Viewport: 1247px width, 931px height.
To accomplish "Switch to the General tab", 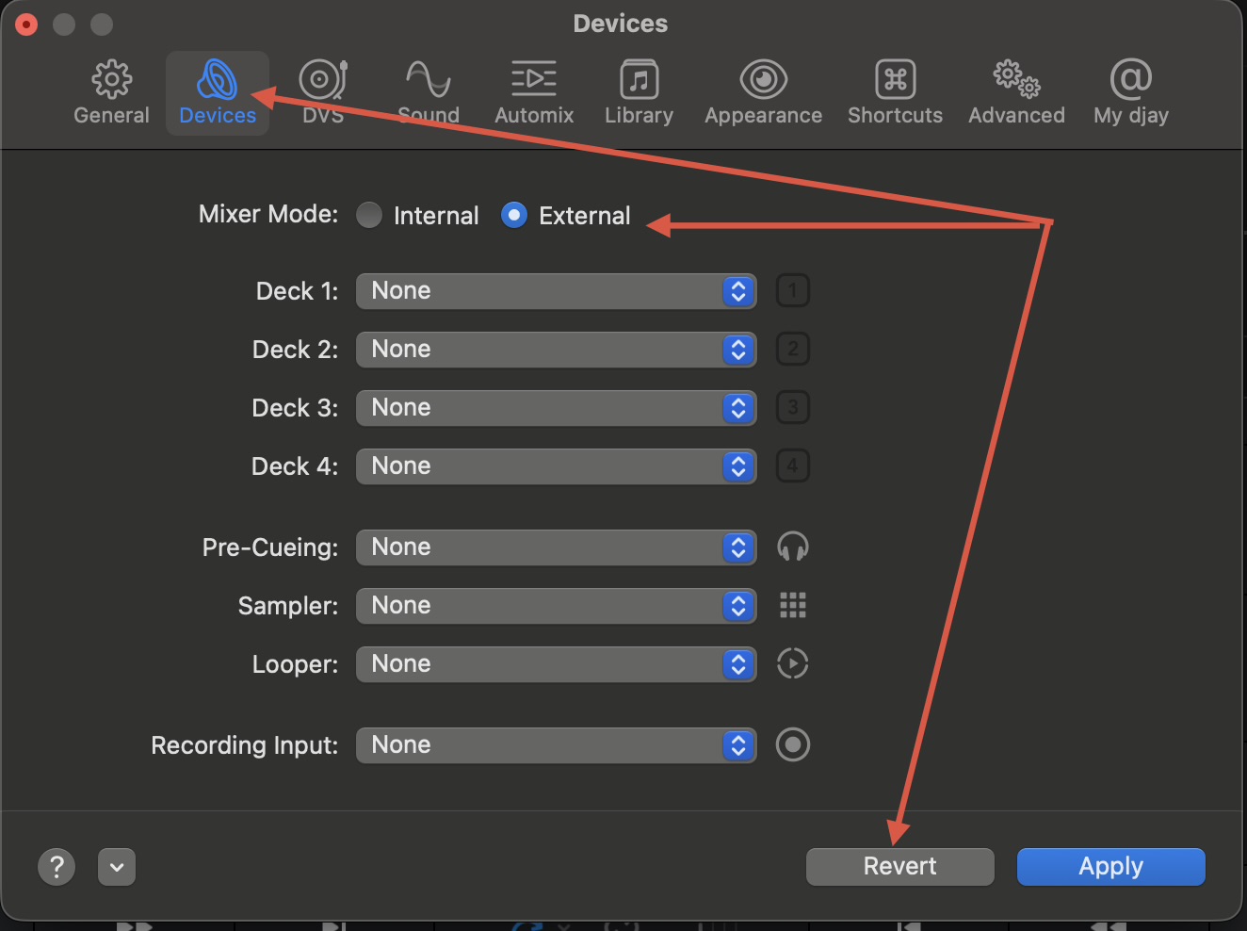I will pyautogui.click(x=111, y=92).
